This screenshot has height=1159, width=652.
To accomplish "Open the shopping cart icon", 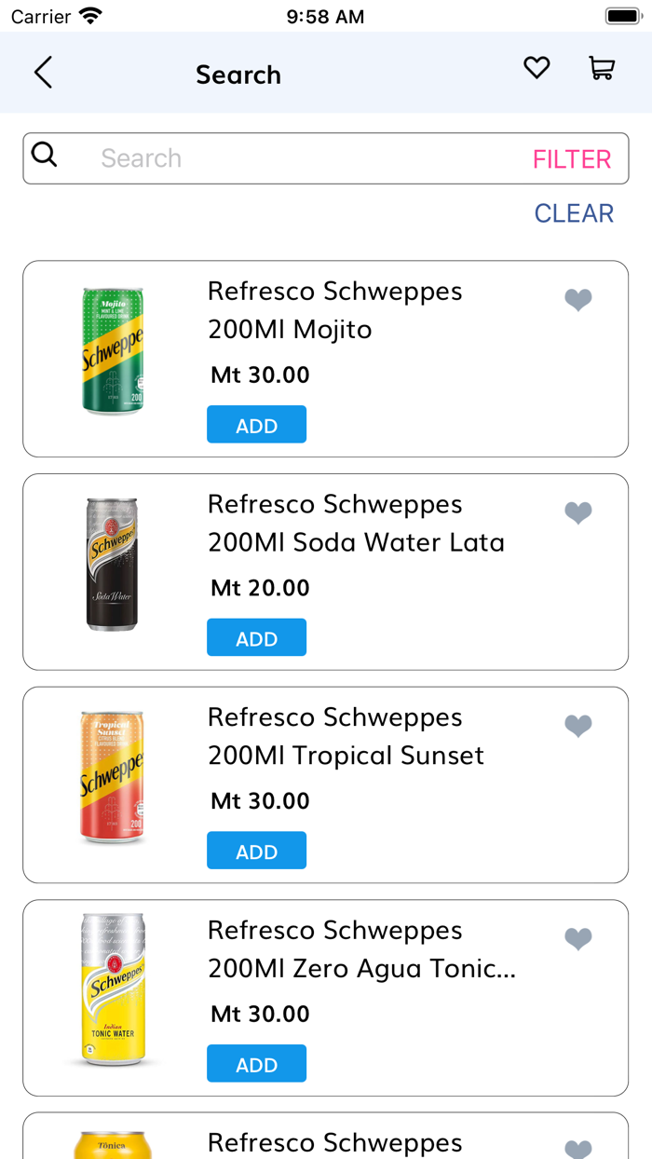I will 601,68.
